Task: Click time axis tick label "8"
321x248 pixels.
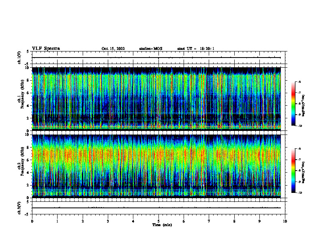Action: point(234,221)
